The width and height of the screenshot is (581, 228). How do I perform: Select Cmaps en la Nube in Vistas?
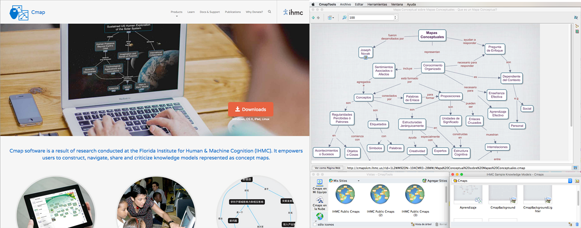click(x=320, y=203)
